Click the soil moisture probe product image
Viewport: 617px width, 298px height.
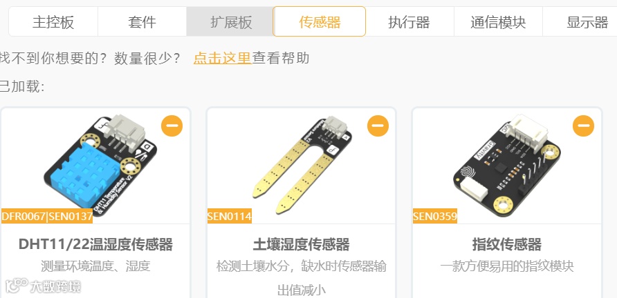click(x=302, y=165)
